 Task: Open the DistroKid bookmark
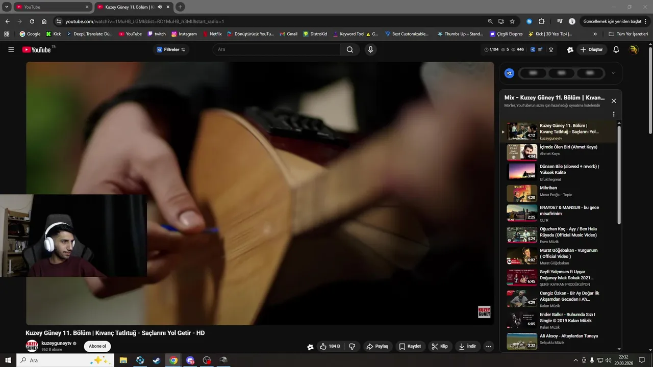(315, 34)
